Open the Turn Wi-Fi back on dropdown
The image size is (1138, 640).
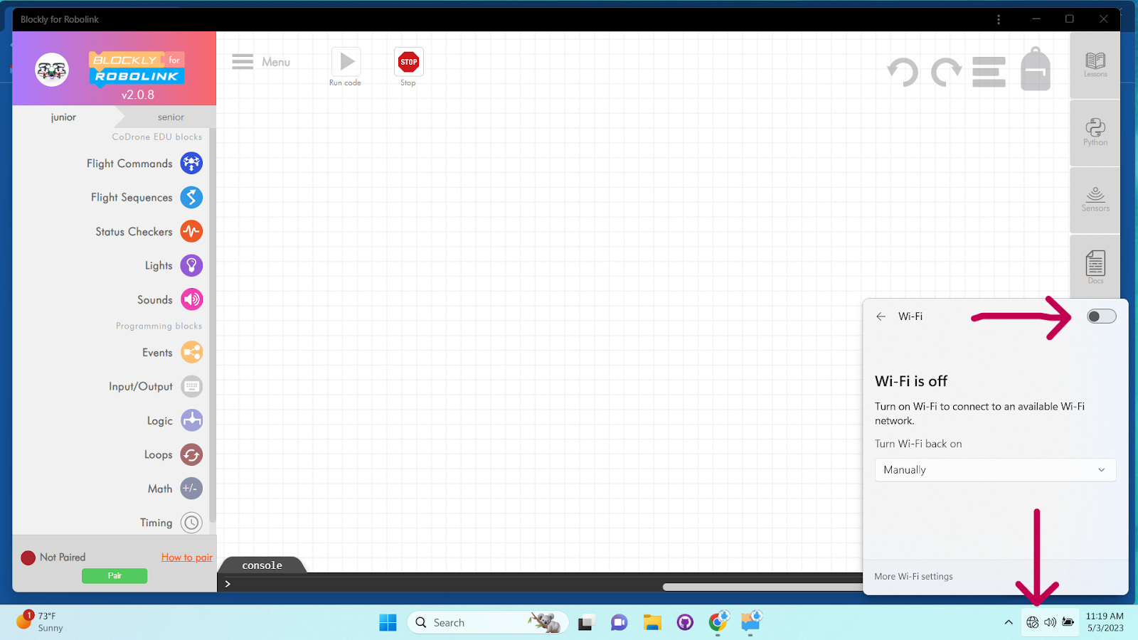point(995,470)
